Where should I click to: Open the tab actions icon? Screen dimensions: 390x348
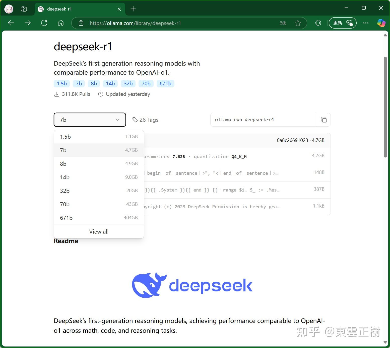click(x=24, y=9)
